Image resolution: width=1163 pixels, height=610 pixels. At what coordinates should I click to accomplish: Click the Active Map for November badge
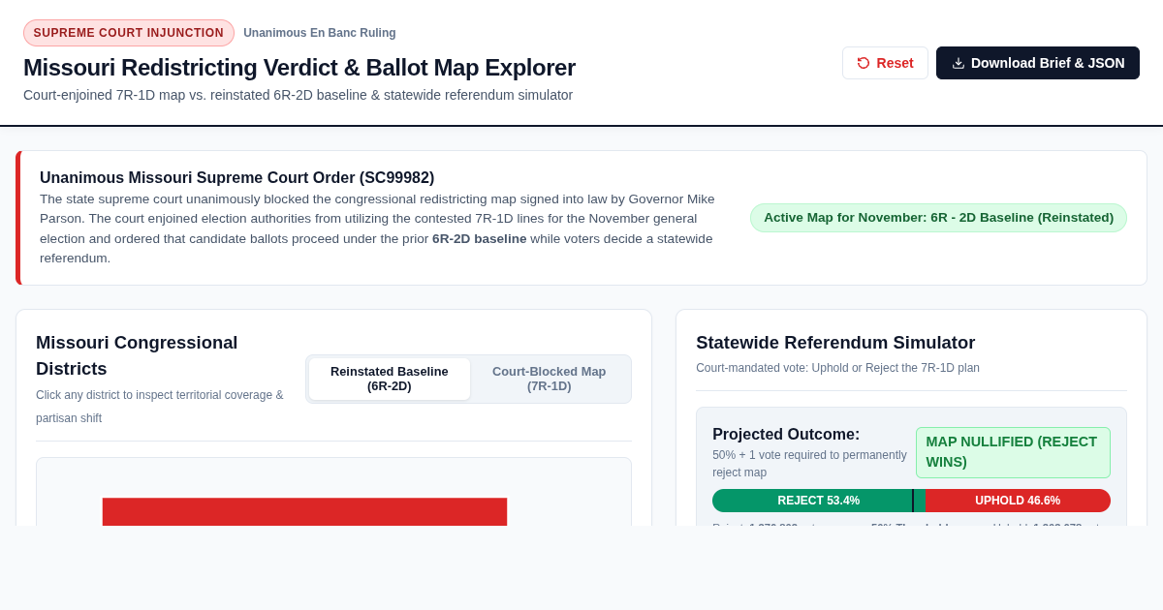pos(938,218)
